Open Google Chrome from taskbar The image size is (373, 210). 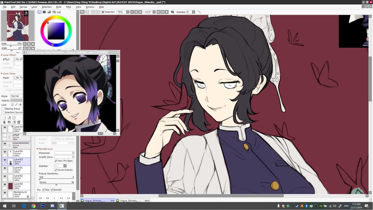34,206
